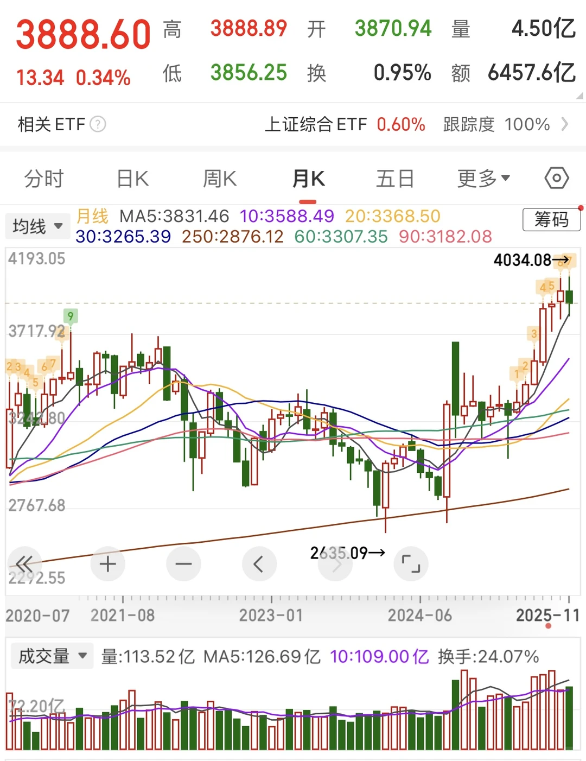The width and height of the screenshot is (586, 761).
Task: Toggle the 筹码 chip distribution overlay
Action: tap(551, 220)
